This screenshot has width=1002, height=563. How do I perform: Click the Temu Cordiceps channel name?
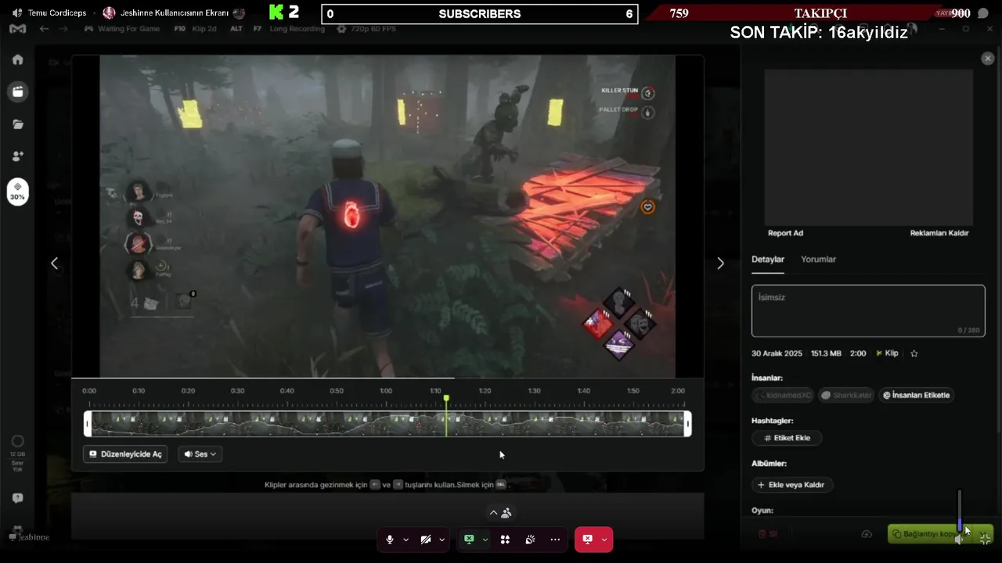pyautogui.click(x=57, y=13)
